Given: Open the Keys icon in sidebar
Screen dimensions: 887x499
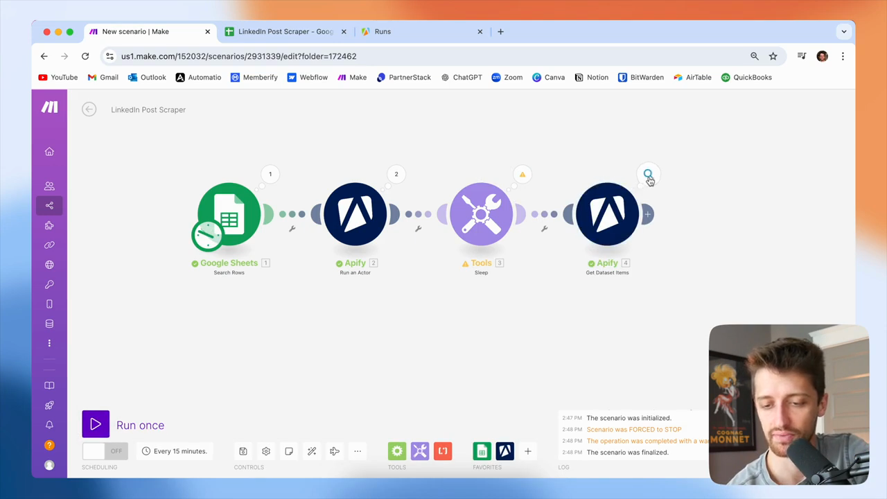Looking at the screenshot, I should (x=49, y=284).
